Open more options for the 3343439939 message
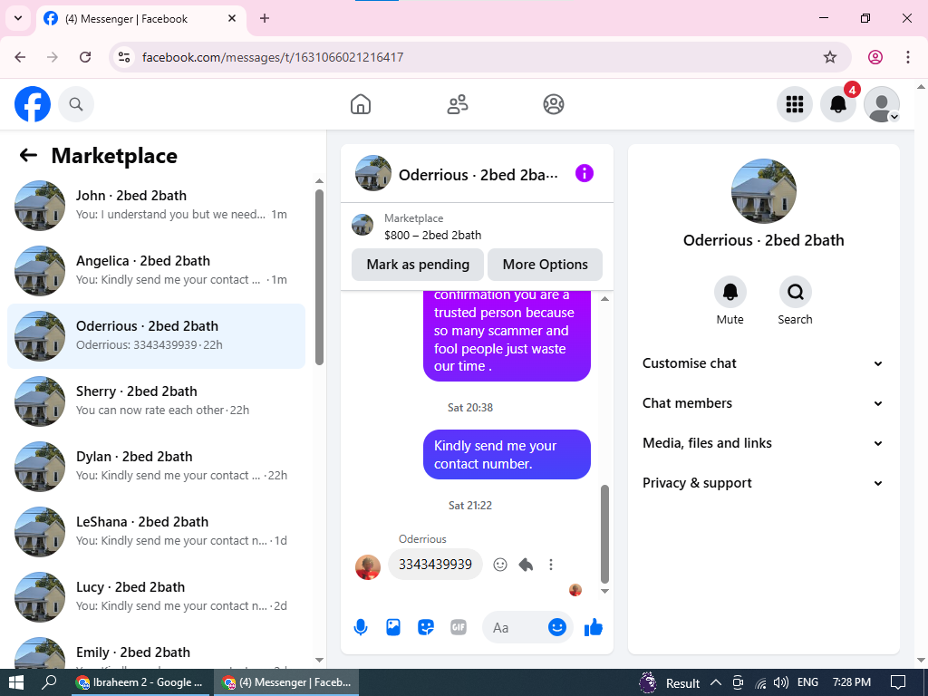Image resolution: width=928 pixels, height=696 pixels. point(551,565)
